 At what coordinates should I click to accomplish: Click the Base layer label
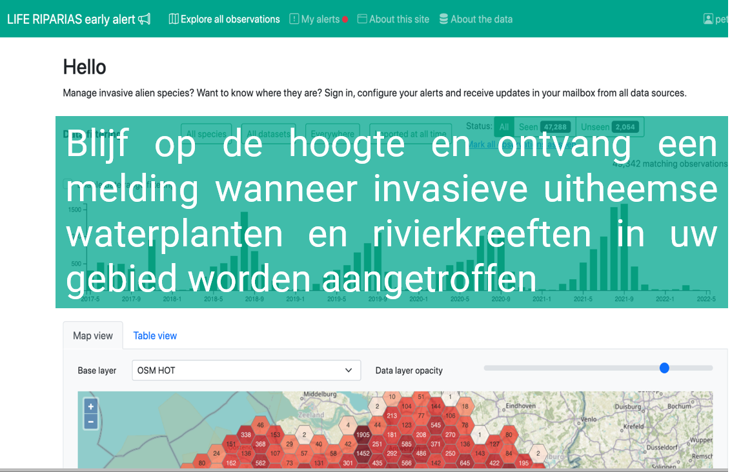[97, 371]
